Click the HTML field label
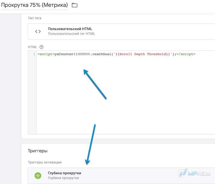Image resolution: width=215 pixels, height=184 pixels. click(x=32, y=47)
